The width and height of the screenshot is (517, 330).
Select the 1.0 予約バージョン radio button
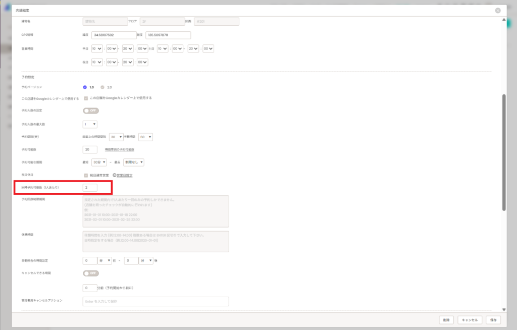pos(85,87)
